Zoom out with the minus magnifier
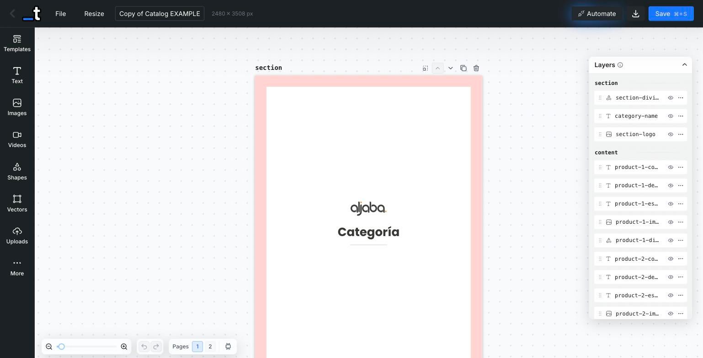 pyautogui.click(x=49, y=347)
